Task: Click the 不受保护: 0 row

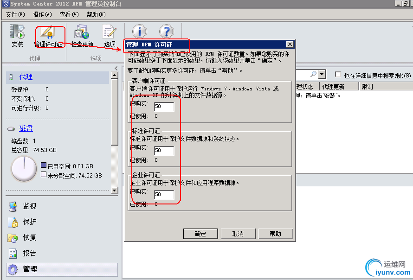Action: coord(30,99)
